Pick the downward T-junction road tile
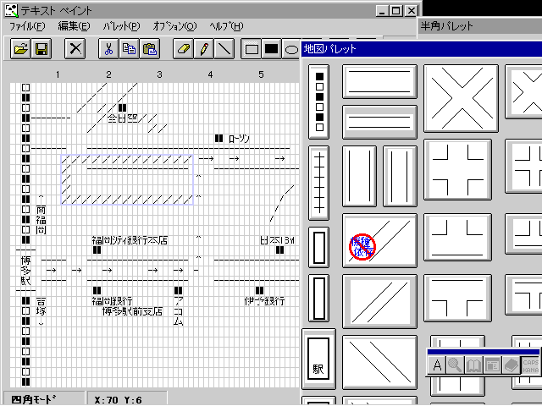542x406 pixels. [x=457, y=298]
